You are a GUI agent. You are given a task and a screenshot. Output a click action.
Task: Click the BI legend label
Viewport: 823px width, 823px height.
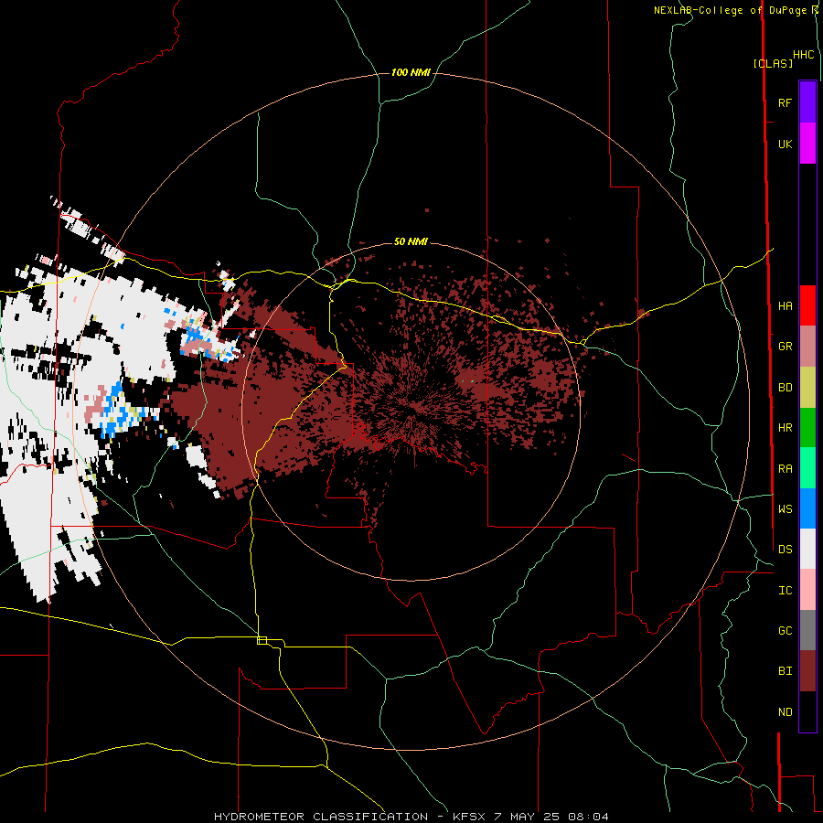785,671
